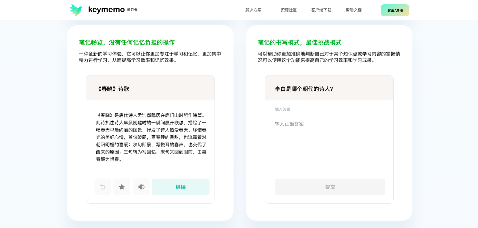Favorite the card with the star icon

(x=122, y=187)
